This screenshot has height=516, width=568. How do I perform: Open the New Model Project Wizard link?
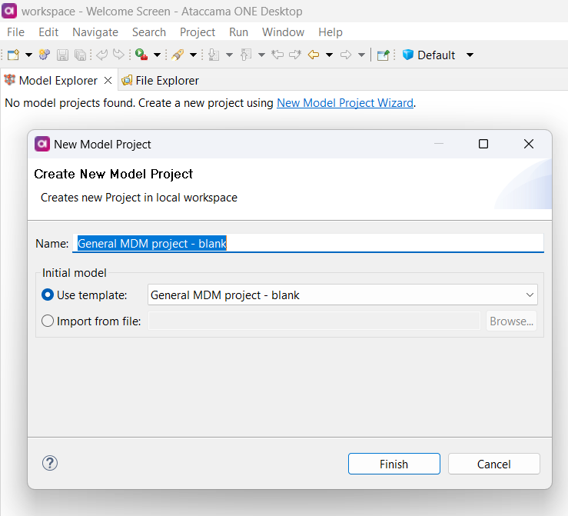pos(345,102)
